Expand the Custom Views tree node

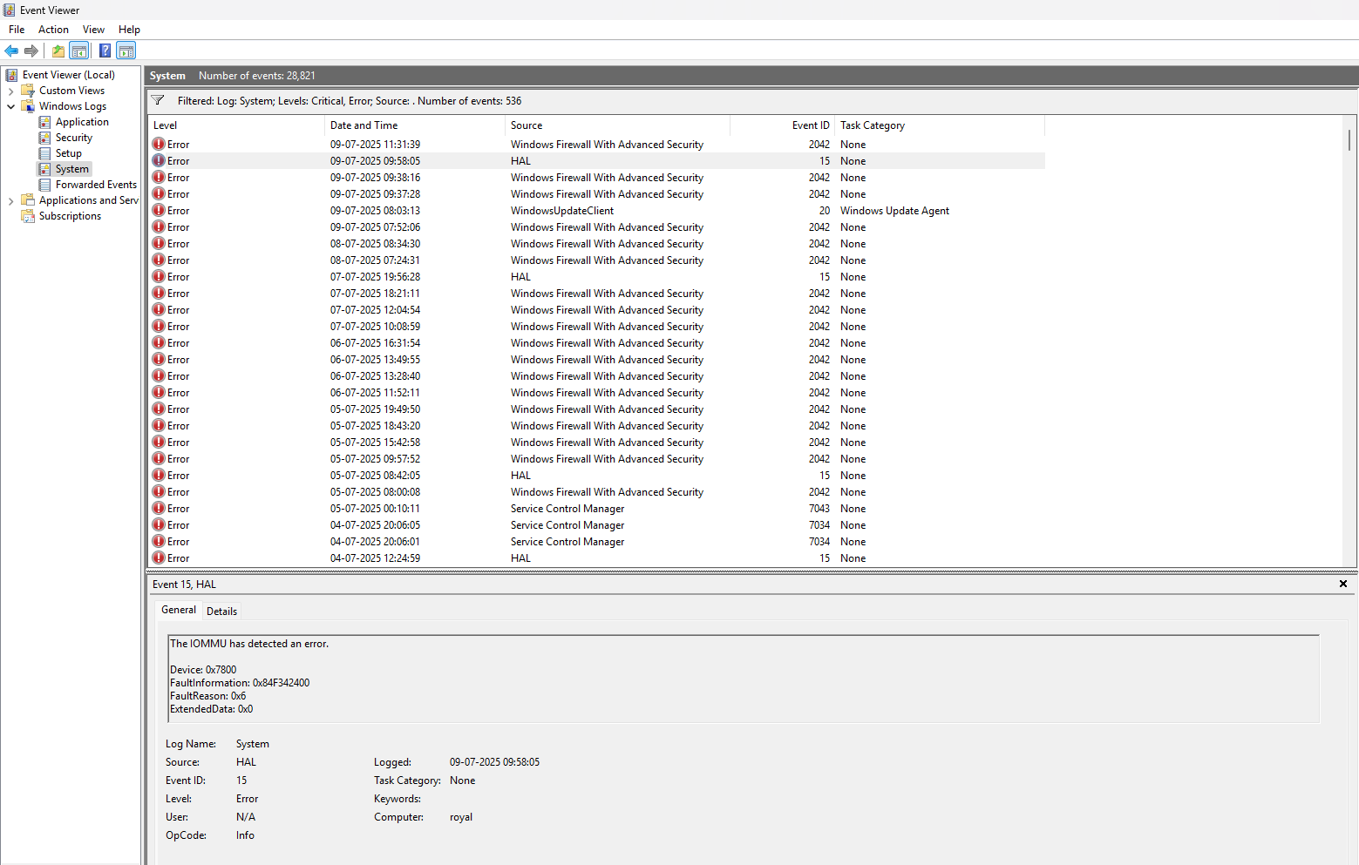pos(10,91)
